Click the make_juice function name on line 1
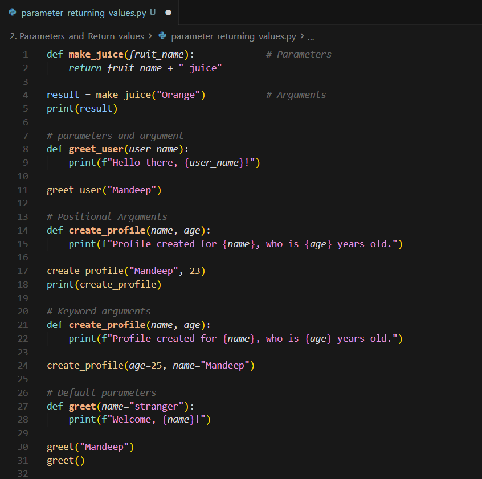 click(96, 54)
